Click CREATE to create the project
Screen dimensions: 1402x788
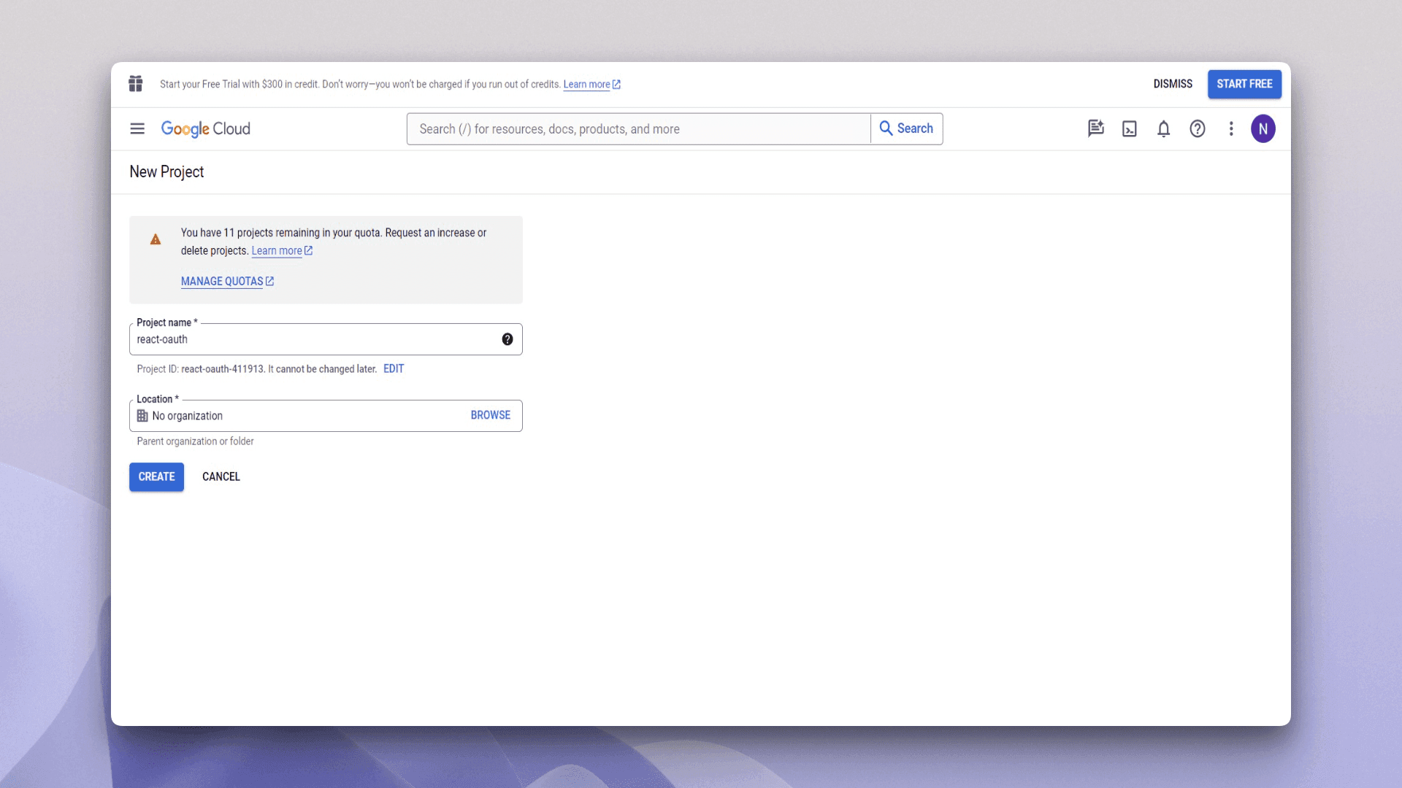coord(156,476)
